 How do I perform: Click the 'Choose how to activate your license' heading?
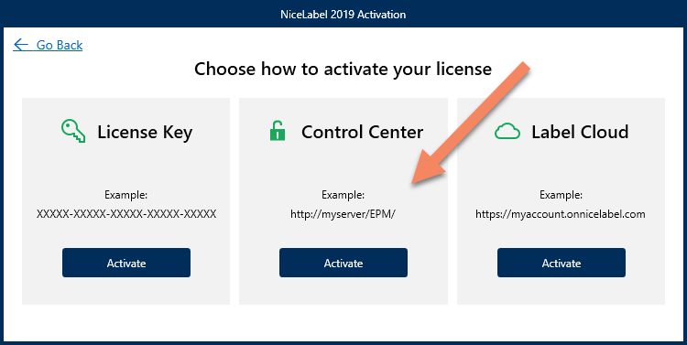click(343, 70)
